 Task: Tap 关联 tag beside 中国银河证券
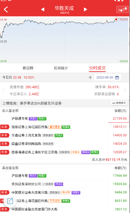[5, 192]
